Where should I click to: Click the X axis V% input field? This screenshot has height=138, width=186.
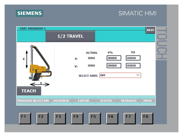point(114,58)
